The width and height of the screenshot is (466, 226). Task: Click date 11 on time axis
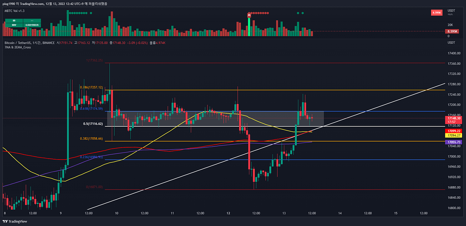(x=172, y=213)
